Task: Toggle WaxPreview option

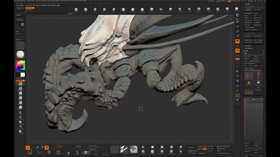Action: point(30,8)
